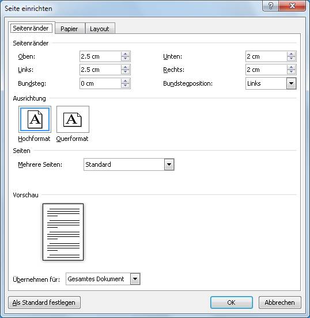Open the Übernehmen für dropdown

click(135, 279)
